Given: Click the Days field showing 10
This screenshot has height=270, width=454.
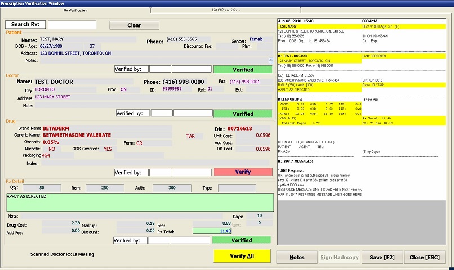Looking at the screenshot, I should point(260,215).
